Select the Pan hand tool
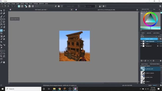162x91 pixels. click(4, 62)
